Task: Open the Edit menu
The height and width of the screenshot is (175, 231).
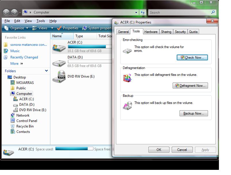Action: (17, 21)
